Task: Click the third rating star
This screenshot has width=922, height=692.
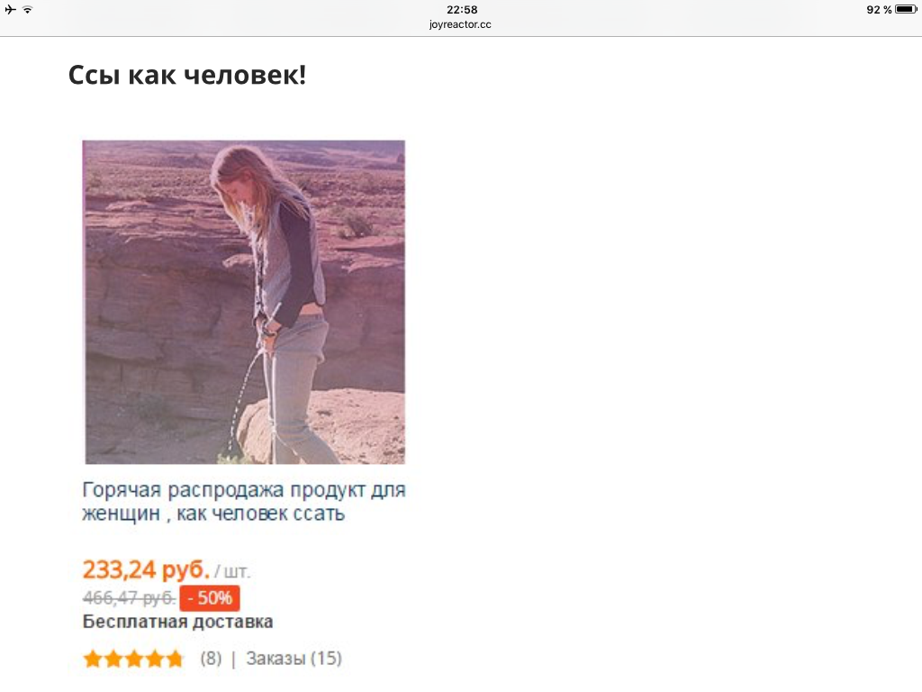Action: tap(134, 659)
